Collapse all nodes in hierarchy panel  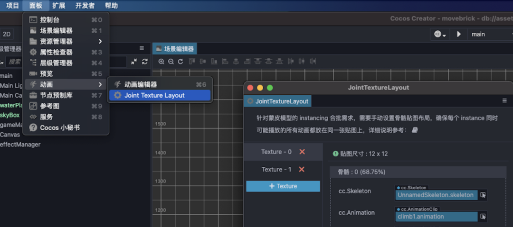coord(134,62)
